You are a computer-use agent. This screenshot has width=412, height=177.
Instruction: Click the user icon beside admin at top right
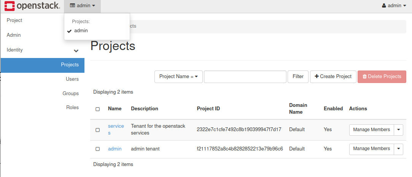click(x=384, y=6)
